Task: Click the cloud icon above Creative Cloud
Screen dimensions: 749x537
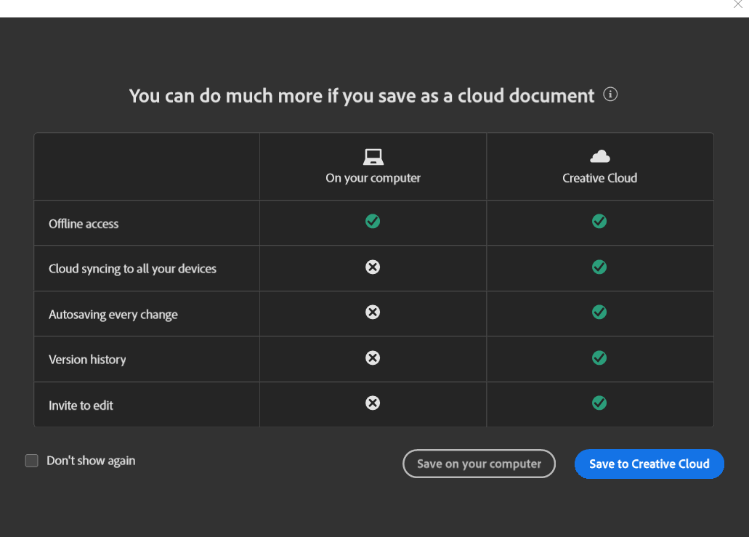Action: pyautogui.click(x=599, y=156)
